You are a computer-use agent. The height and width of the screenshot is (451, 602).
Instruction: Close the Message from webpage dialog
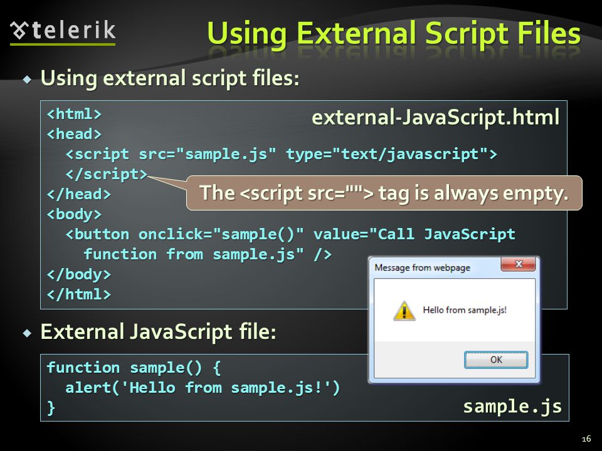click(x=519, y=264)
